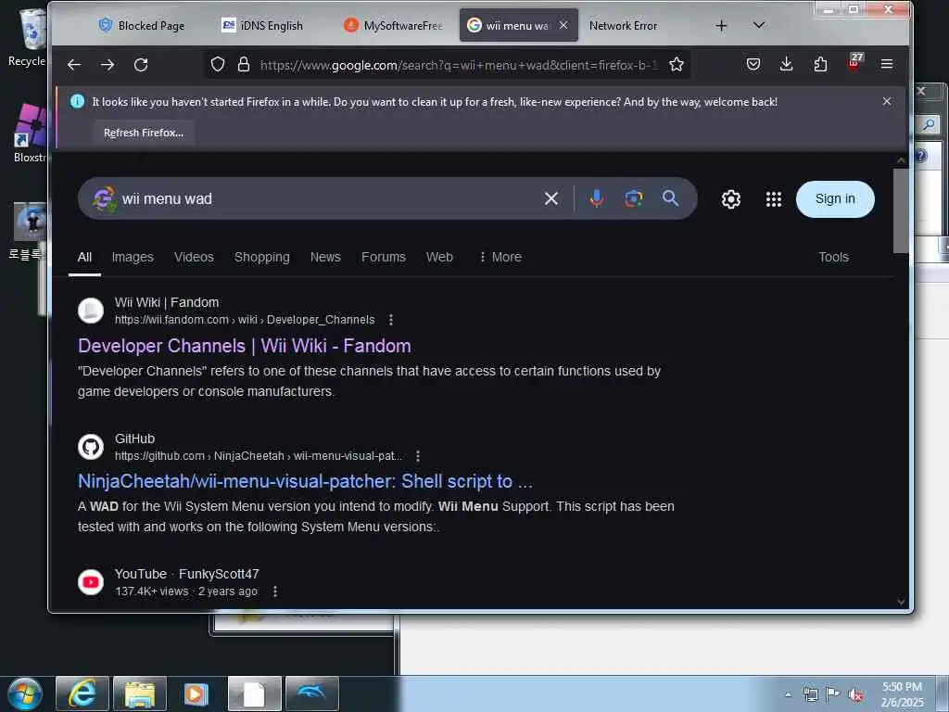Open the Dolphin emulator taskbar icon
This screenshot has height=712, width=949.
pyautogui.click(x=311, y=693)
